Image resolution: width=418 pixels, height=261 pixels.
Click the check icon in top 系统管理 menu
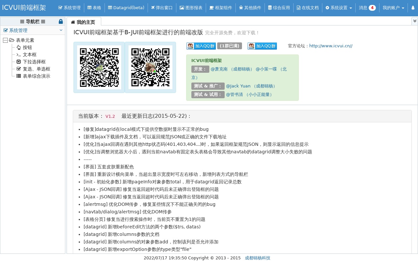point(60,8)
